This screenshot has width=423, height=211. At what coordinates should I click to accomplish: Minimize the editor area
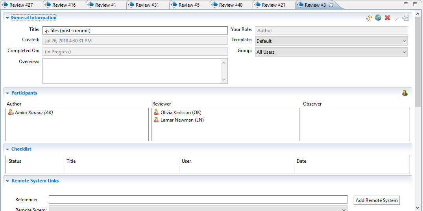tap(406, 4)
